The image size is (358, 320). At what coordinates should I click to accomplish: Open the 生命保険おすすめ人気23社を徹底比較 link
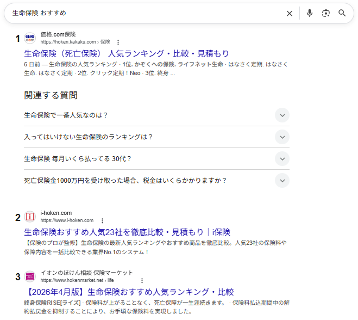tap(127, 232)
